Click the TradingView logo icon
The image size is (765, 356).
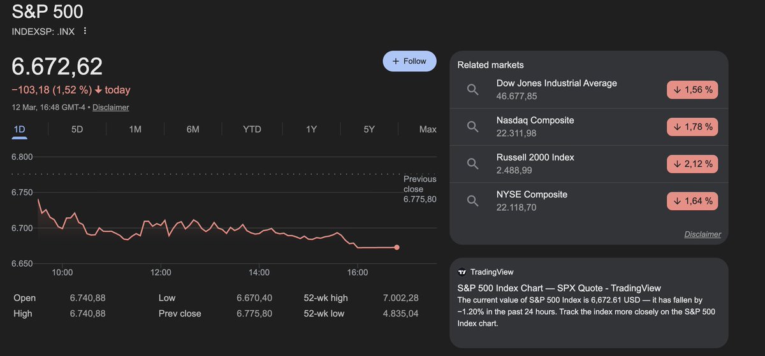click(x=462, y=272)
